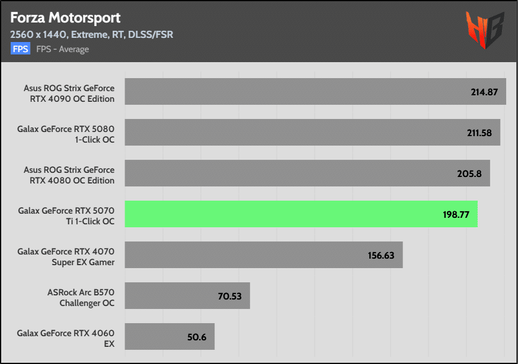Image resolution: width=518 pixels, height=364 pixels.
Task: Click the ASRock Arc B570 bar
Action: [x=187, y=296]
